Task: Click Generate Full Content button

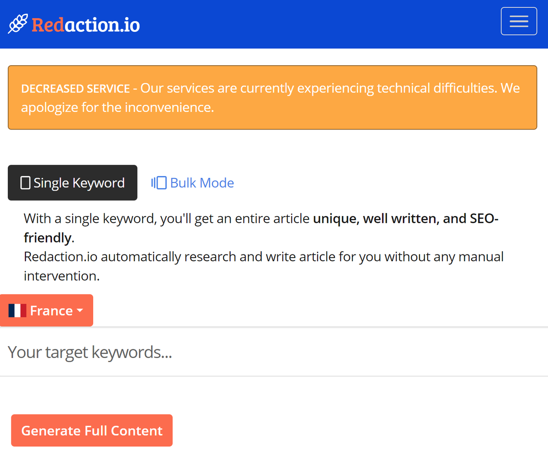Action: click(92, 430)
